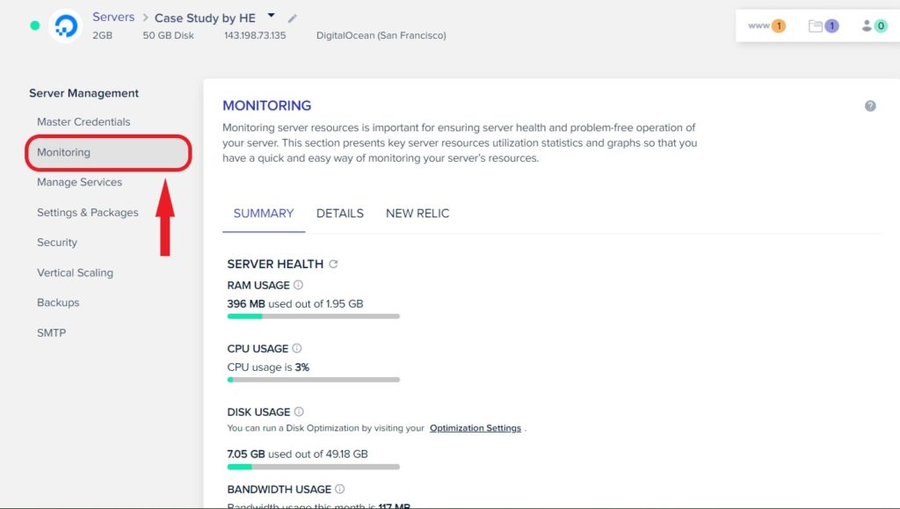
Task: Click the green server status dot
Action: 35,25
